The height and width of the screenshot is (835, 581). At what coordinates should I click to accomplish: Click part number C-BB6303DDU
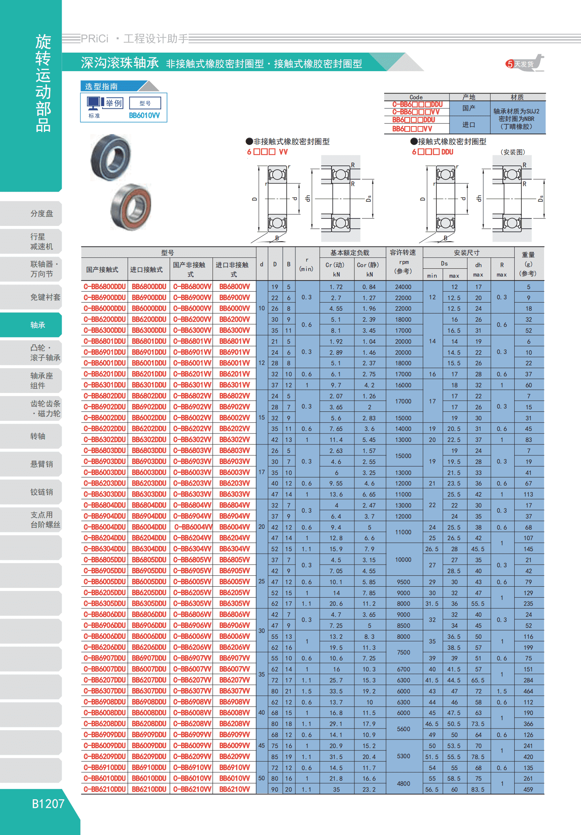104,494
